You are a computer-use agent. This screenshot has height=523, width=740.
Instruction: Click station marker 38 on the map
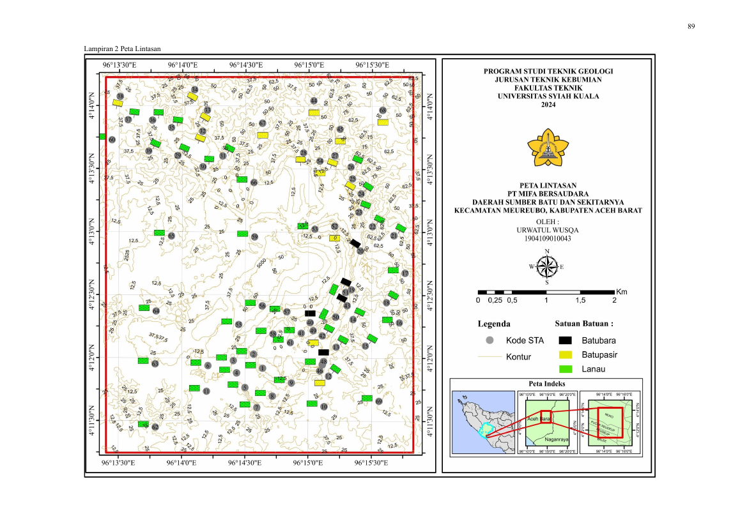point(120,96)
